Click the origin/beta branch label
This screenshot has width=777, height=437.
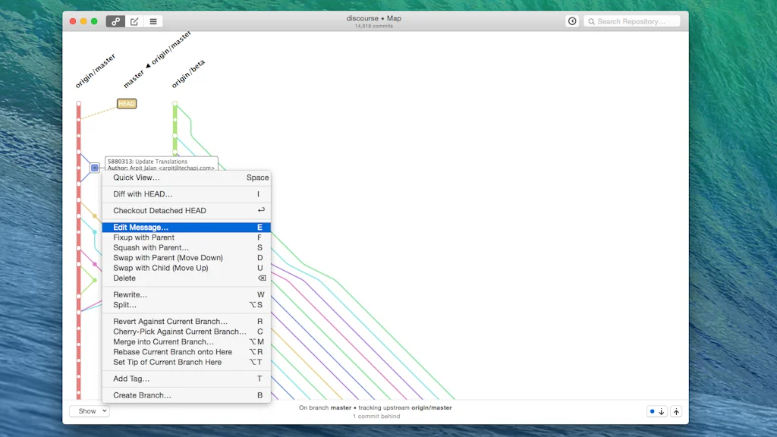pyautogui.click(x=187, y=72)
